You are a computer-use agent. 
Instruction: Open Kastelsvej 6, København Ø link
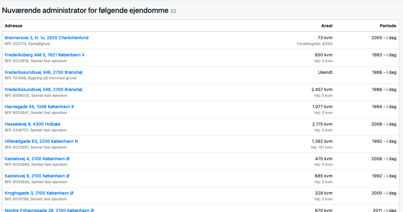point(37,176)
